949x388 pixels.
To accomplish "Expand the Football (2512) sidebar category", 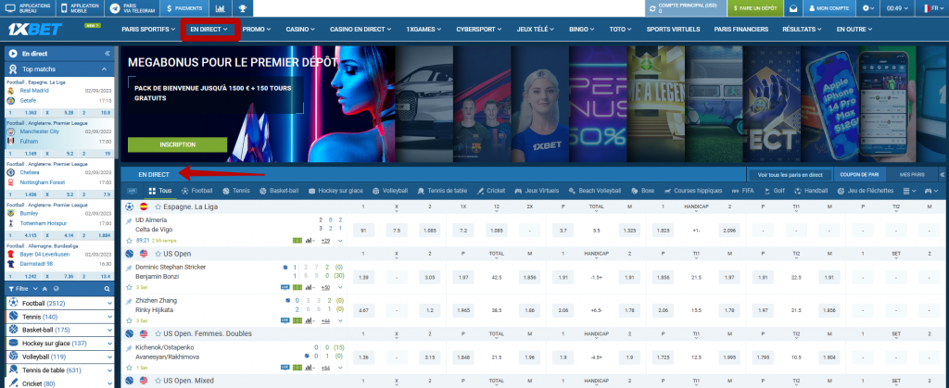I will click(x=109, y=303).
